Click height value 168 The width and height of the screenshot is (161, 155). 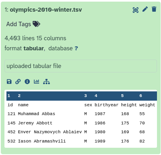coord(125,114)
